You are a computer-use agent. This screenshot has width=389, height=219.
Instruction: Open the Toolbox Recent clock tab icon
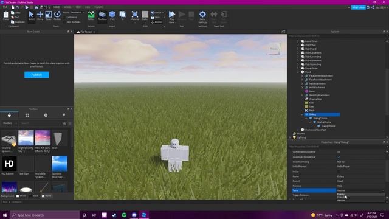point(46,115)
